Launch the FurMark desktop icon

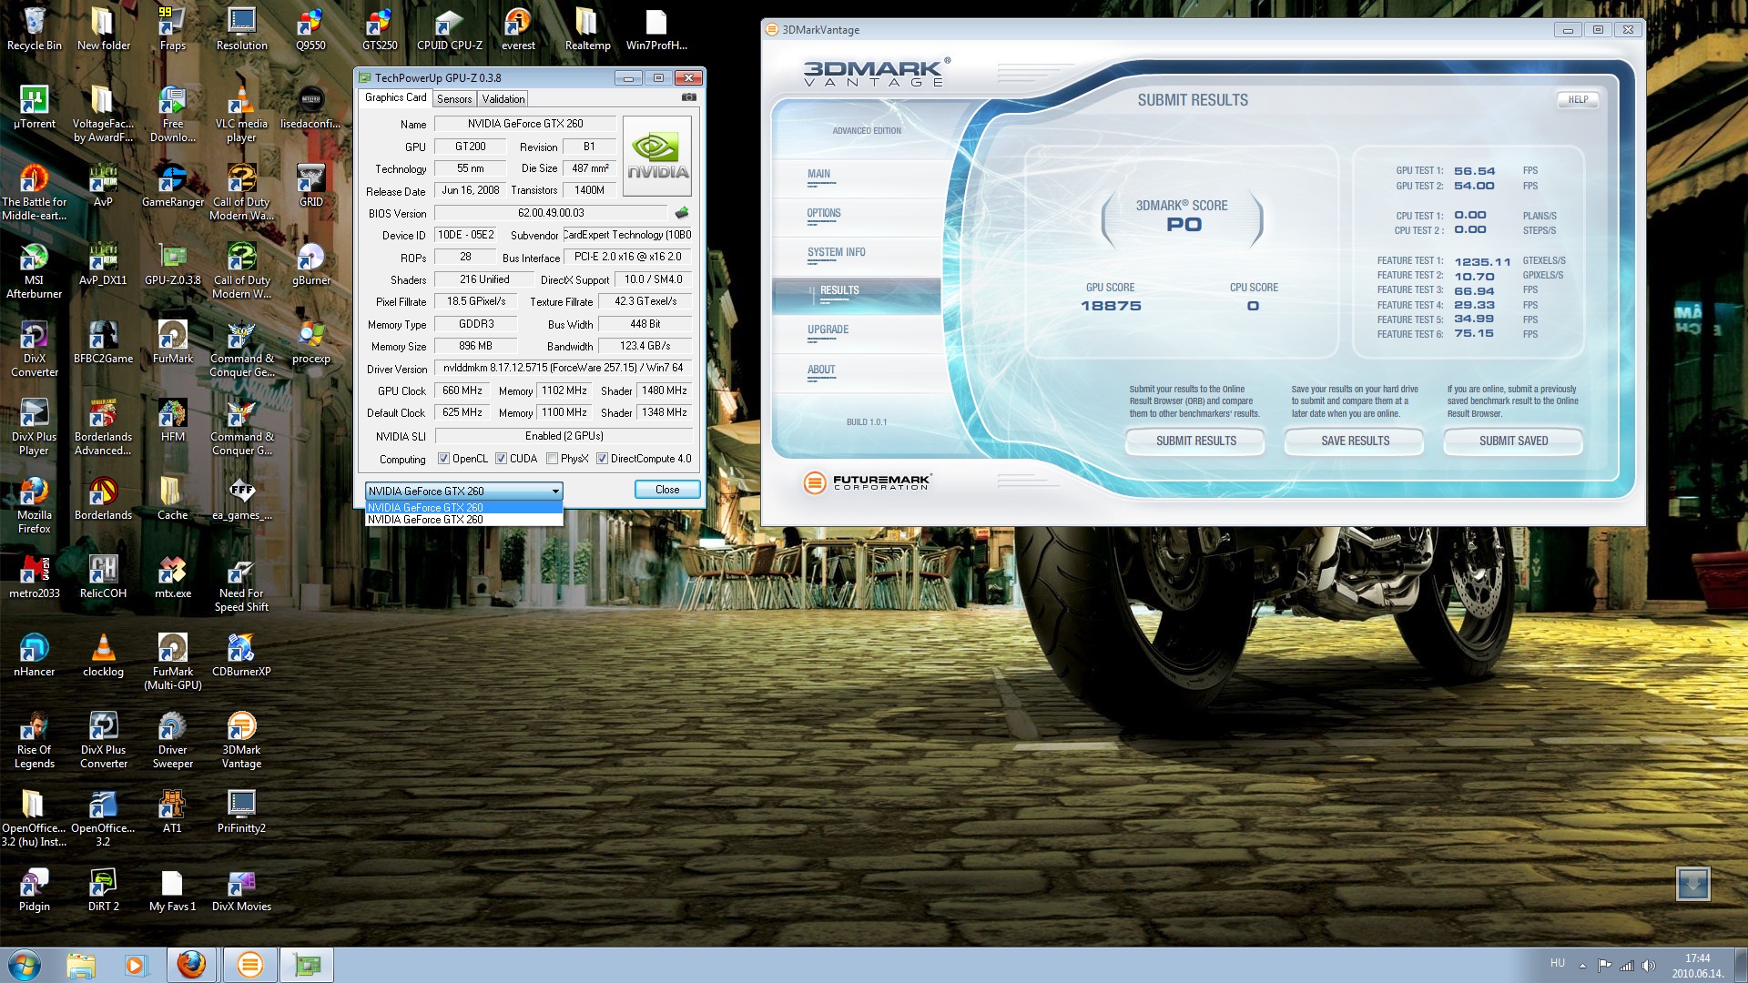coord(172,342)
